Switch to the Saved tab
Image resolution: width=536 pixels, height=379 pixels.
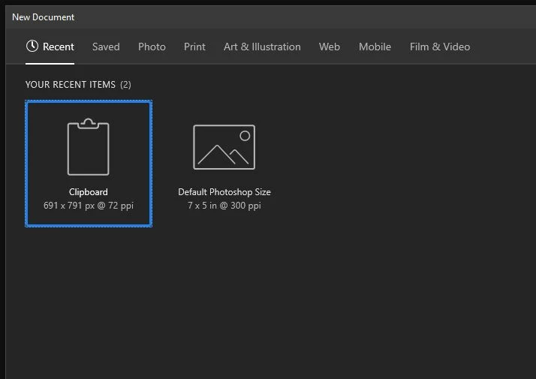pyautogui.click(x=106, y=47)
